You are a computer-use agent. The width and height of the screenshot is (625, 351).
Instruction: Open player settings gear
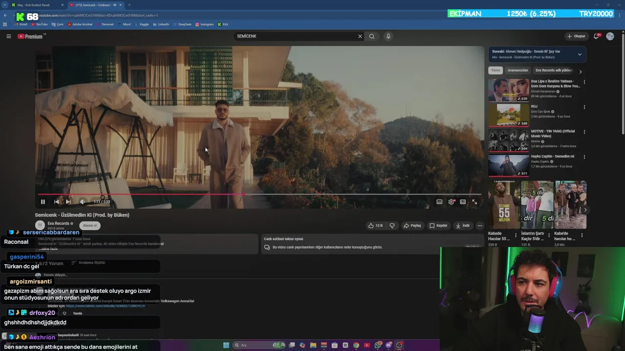pos(451,202)
